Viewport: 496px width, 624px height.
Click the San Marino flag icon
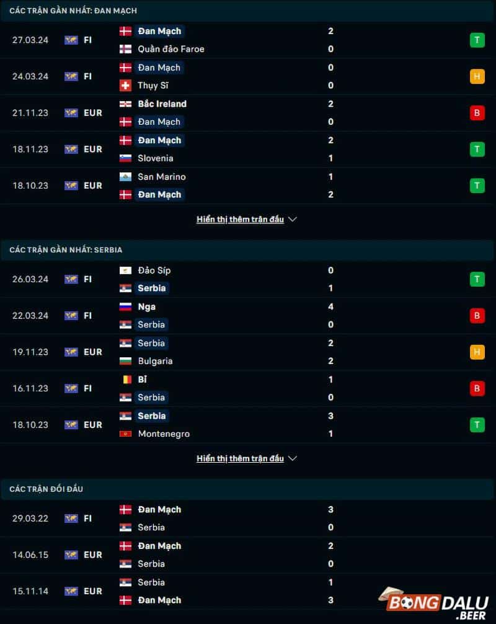(125, 177)
